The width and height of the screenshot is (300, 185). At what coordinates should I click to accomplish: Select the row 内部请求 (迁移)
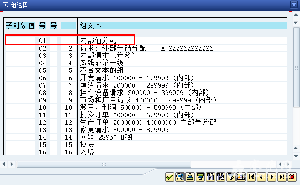(x=147, y=56)
